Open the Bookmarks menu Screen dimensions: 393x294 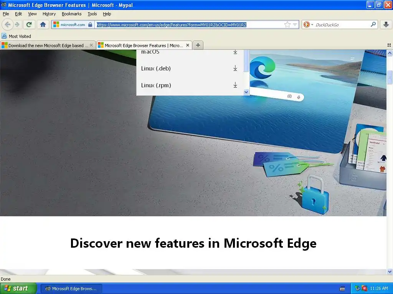coord(71,14)
